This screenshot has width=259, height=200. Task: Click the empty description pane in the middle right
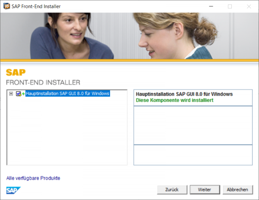pos(193,125)
